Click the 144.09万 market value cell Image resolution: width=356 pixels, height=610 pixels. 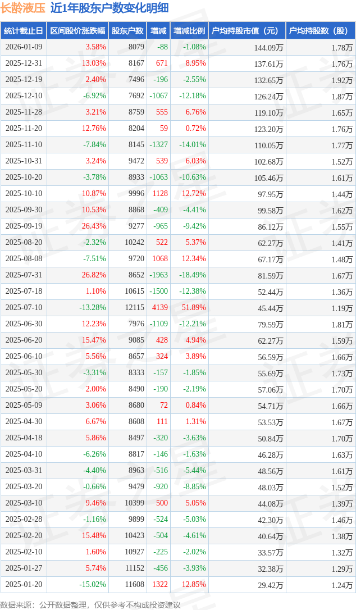point(268,48)
